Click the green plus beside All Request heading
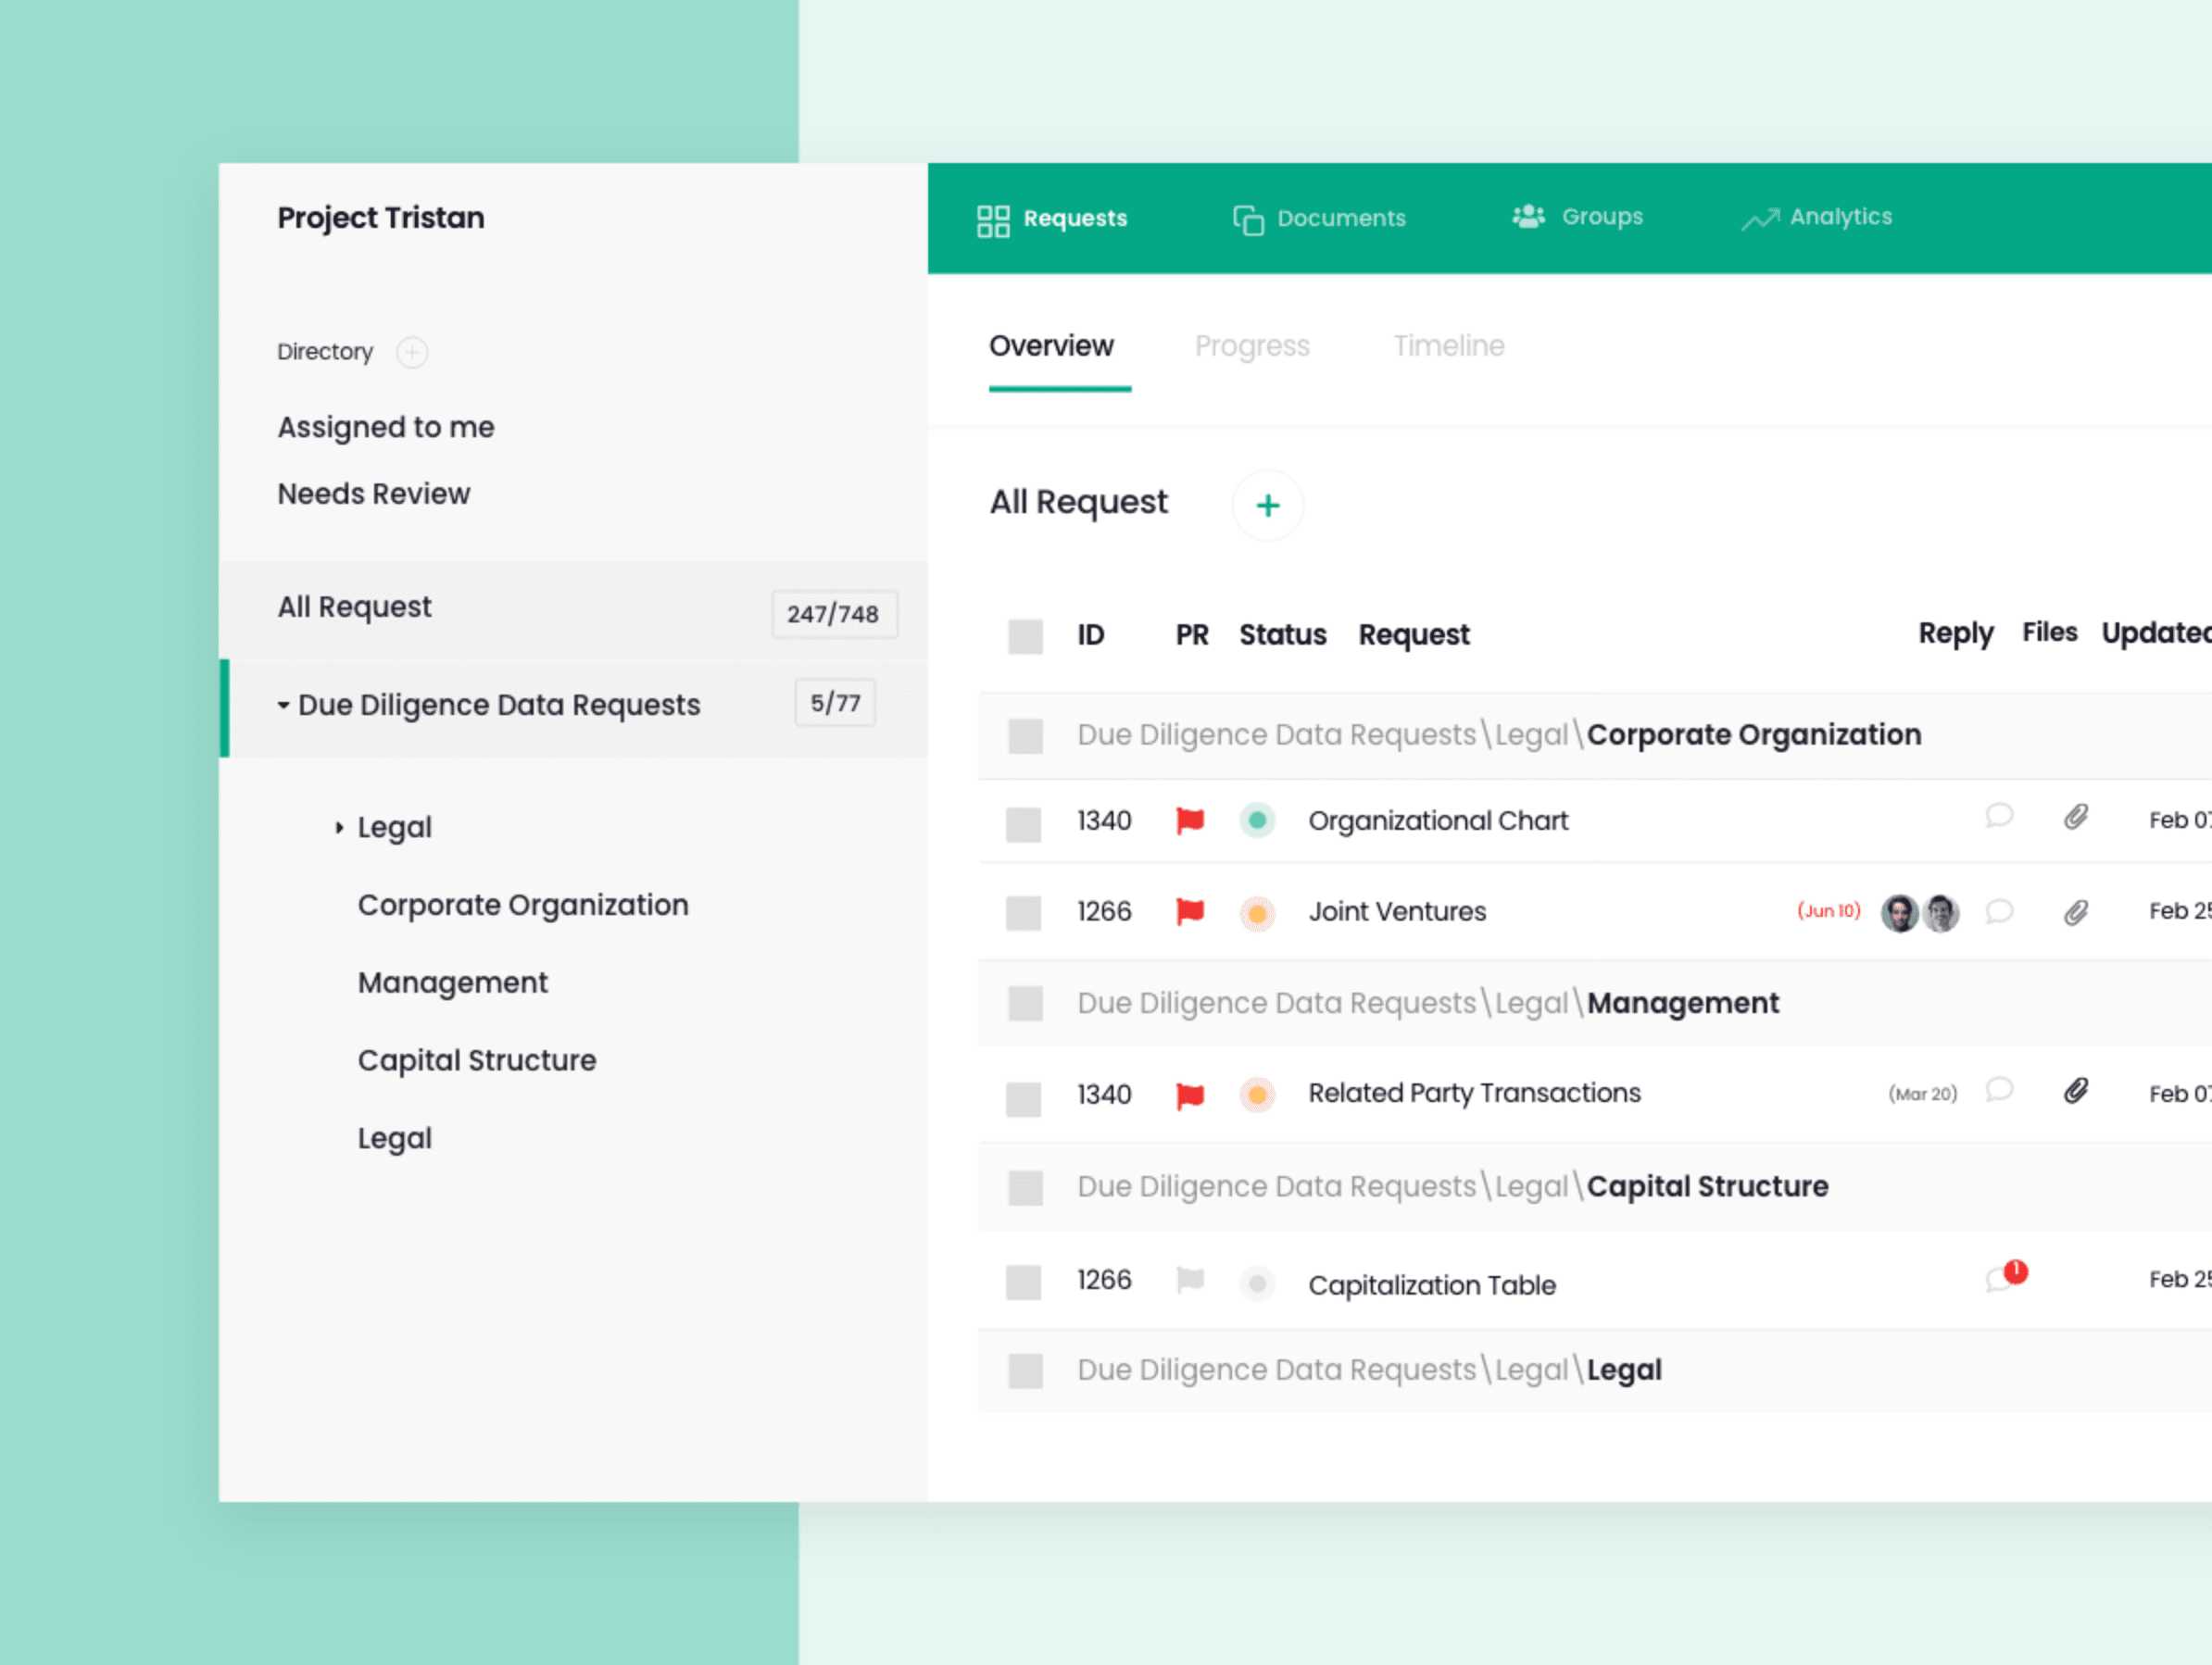The width and height of the screenshot is (2212, 1665). [1267, 506]
